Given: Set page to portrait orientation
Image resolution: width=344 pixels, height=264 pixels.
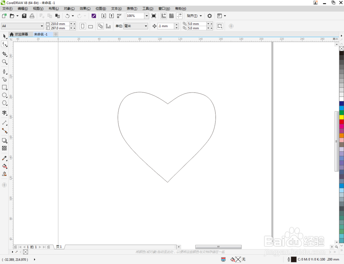Looking at the screenshot, I should [x=83, y=26].
